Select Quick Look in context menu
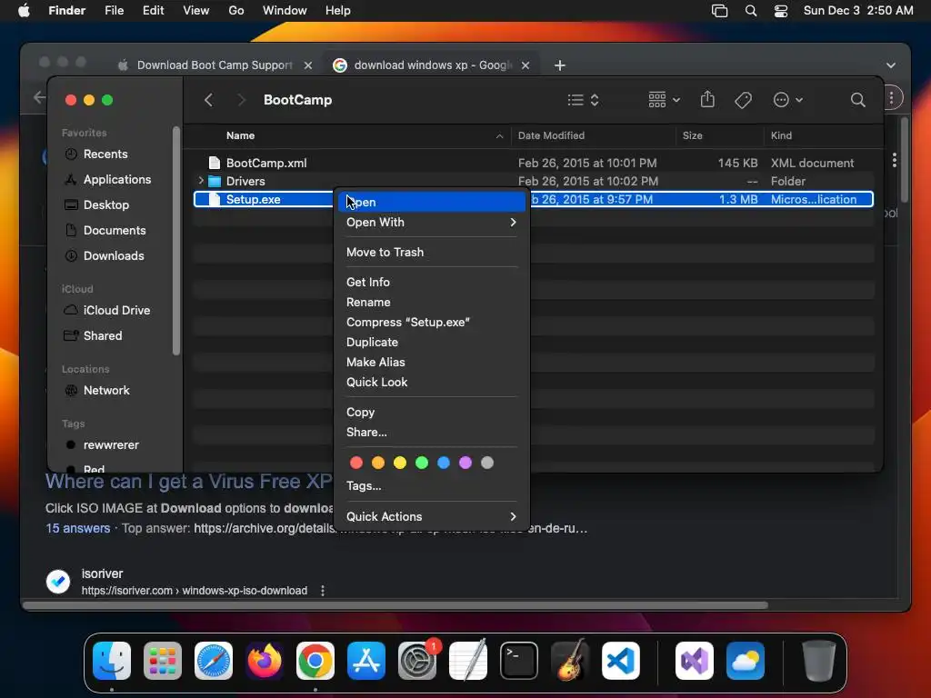The image size is (931, 698). [432, 383]
